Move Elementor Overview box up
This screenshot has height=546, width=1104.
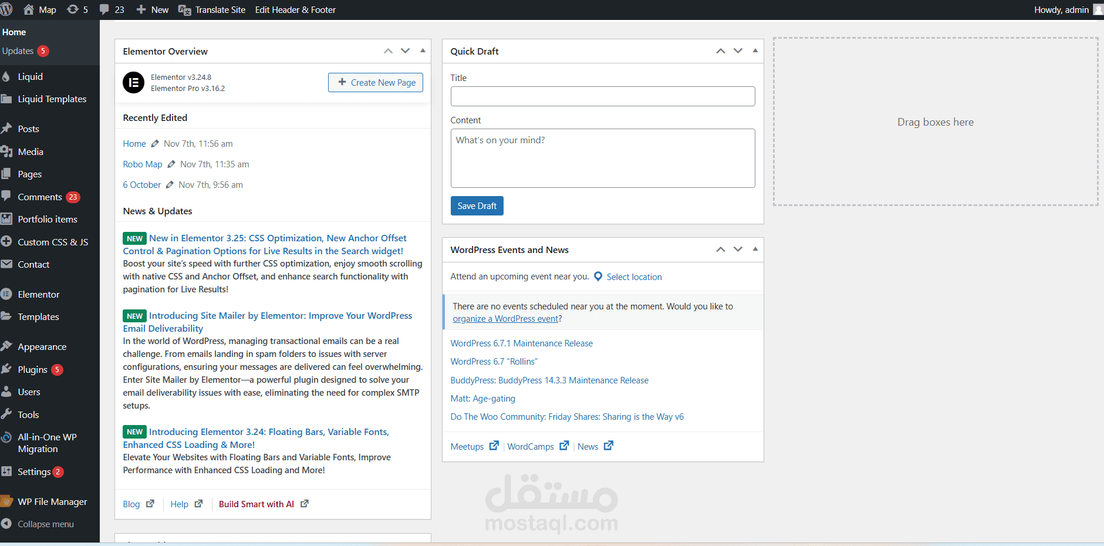pyautogui.click(x=388, y=51)
